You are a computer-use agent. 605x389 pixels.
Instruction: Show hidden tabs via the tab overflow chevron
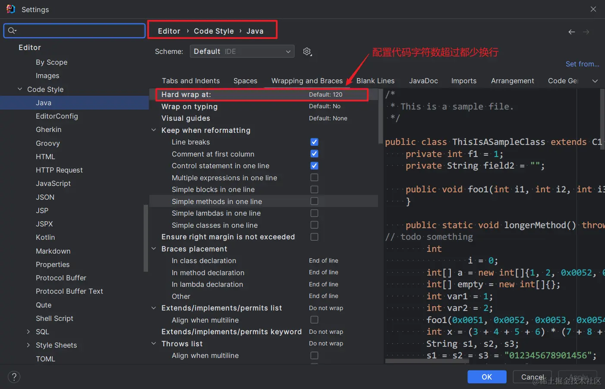tap(595, 81)
